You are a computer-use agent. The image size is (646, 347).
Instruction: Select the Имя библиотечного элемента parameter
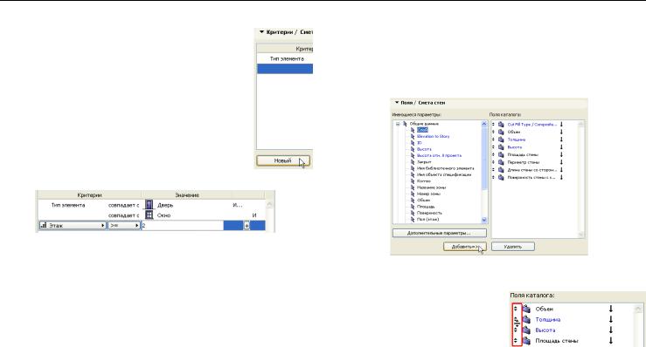pyautogui.click(x=445, y=168)
